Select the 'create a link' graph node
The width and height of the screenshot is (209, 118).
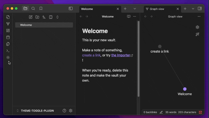pos(160,46)
